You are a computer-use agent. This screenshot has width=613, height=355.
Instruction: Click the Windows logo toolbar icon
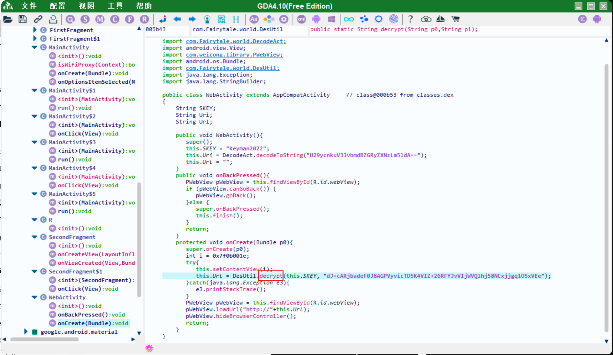[x=332, y=19]
